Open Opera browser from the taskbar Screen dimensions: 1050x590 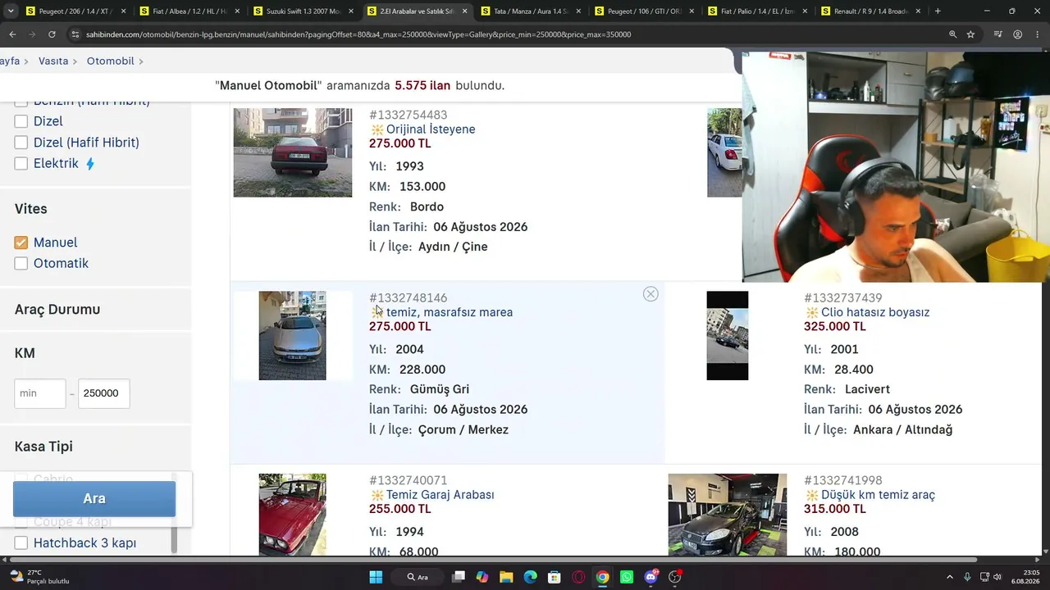pyautogui.click(x=578, y=577)
